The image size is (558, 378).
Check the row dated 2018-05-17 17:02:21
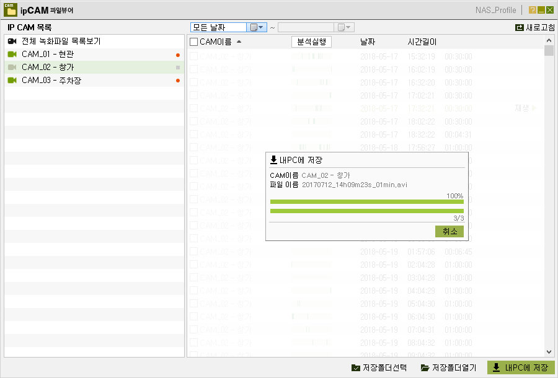tap(193, 95)
